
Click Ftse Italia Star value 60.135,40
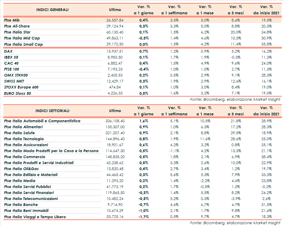(x=115, y=32)
